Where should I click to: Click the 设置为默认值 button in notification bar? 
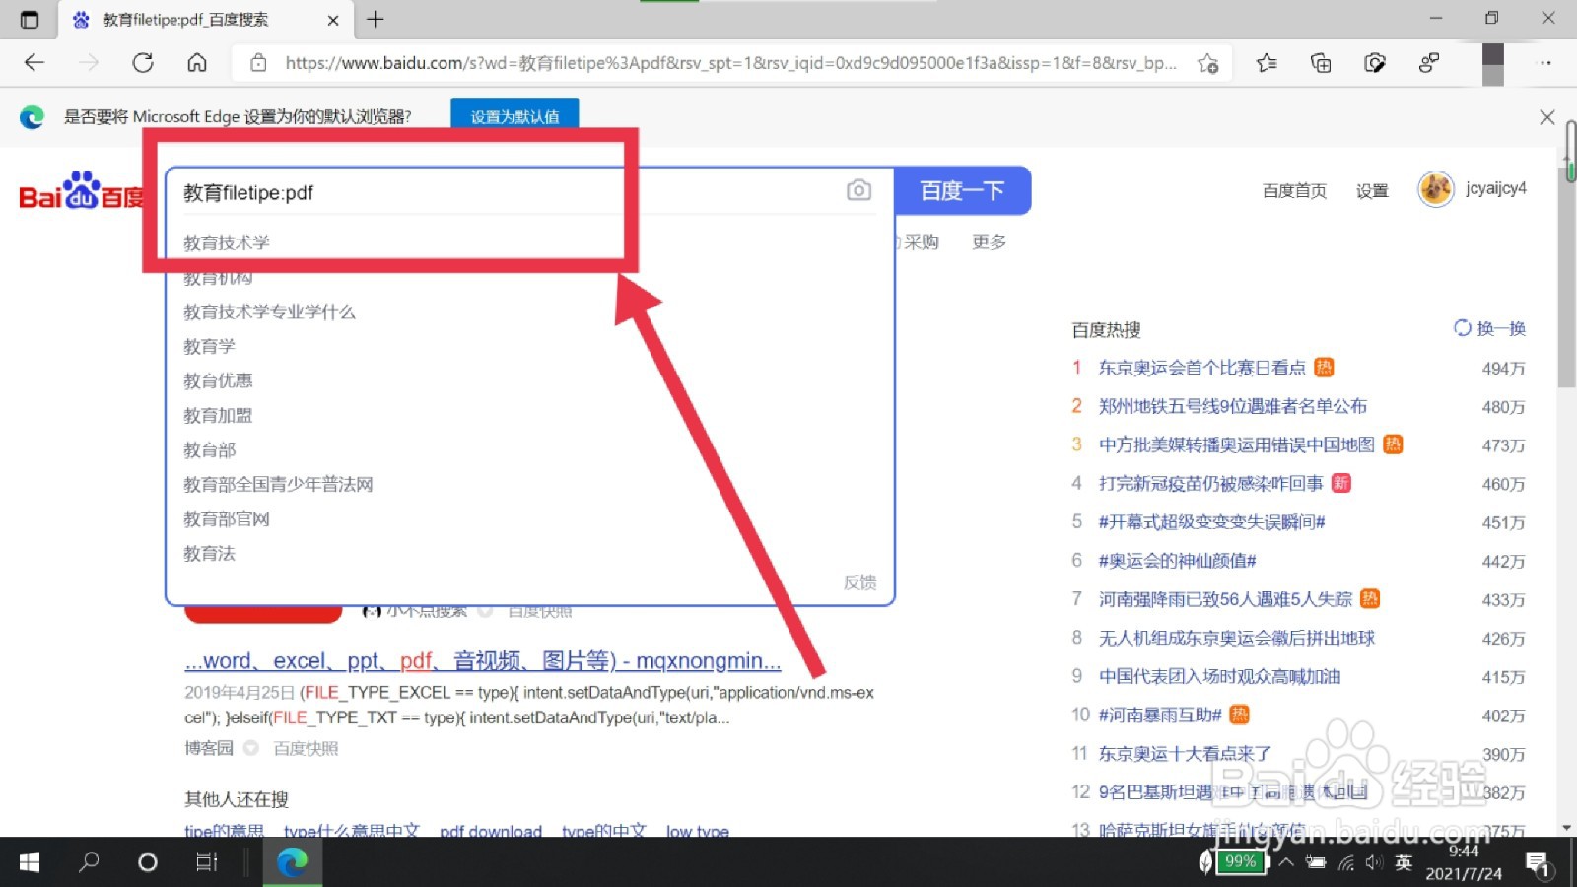point(514,116)
